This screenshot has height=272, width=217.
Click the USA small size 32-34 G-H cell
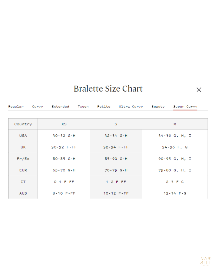coord(116,136)
